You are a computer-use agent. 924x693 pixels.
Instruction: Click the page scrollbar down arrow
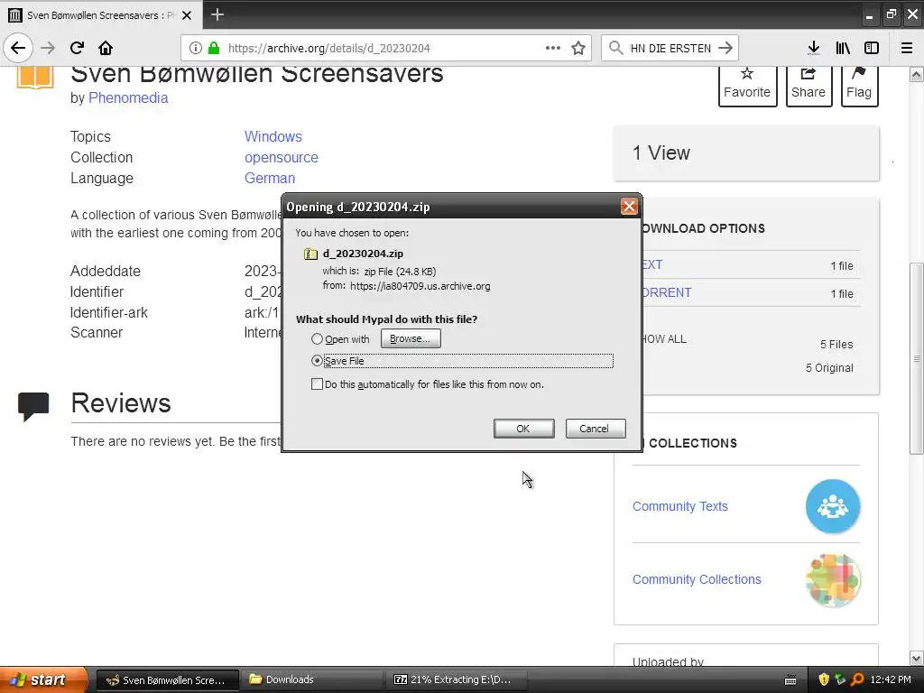[x=917, y=658]
